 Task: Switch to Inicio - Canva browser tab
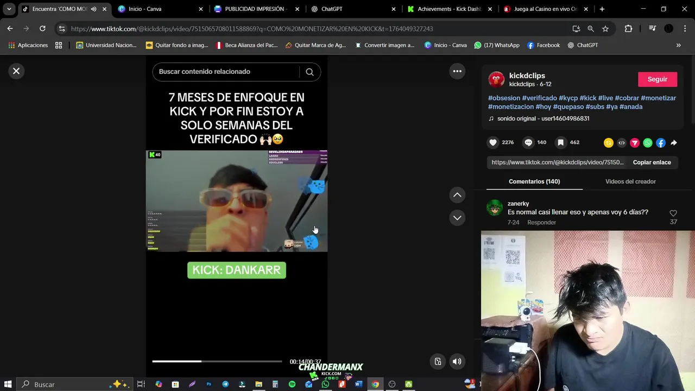[160, 9]
